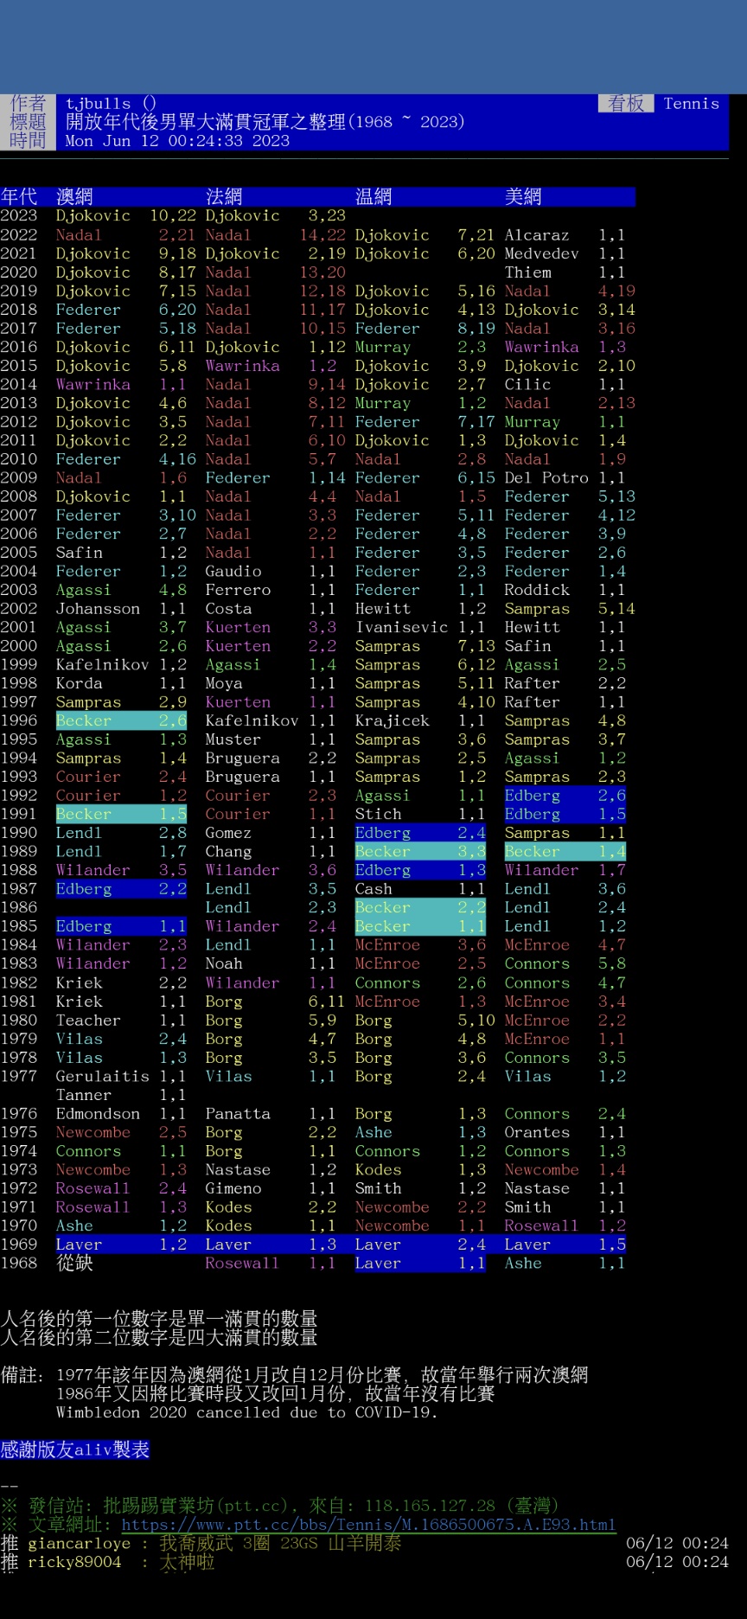This screenshot has width=747, height=1619.
Task: Open the ptt.cc article URL link
Action: click(368, 1524)
